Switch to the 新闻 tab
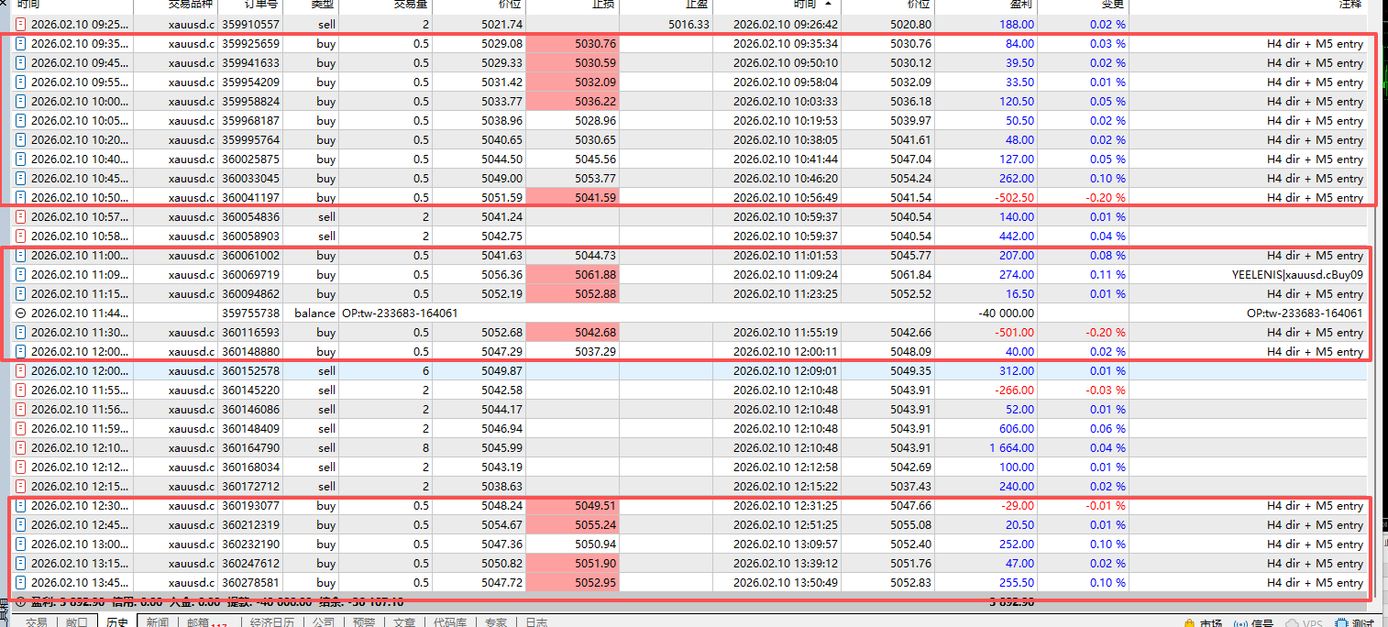1388x627 pixels. click(157, 622)
